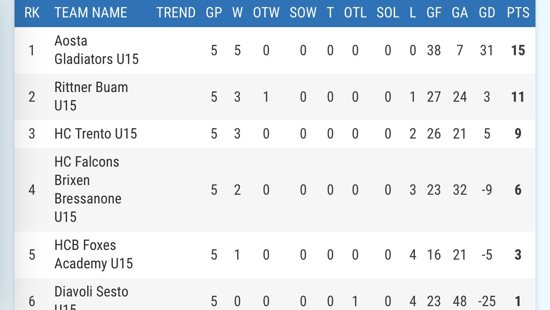Sort by OTW column header

tap(266, 13)
